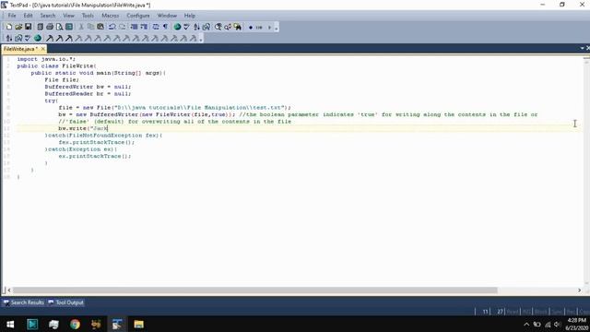
Task: Click the 'catch(FileNotFoundException fex)' line
Action: [103, 136]
